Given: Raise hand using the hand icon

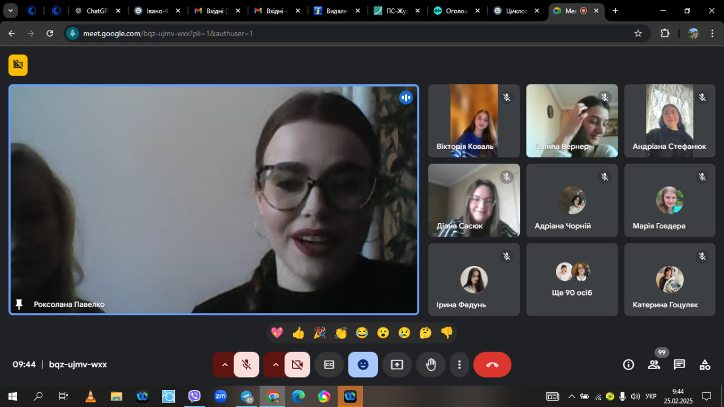Looking at the screenshot, I should [431, 365].
